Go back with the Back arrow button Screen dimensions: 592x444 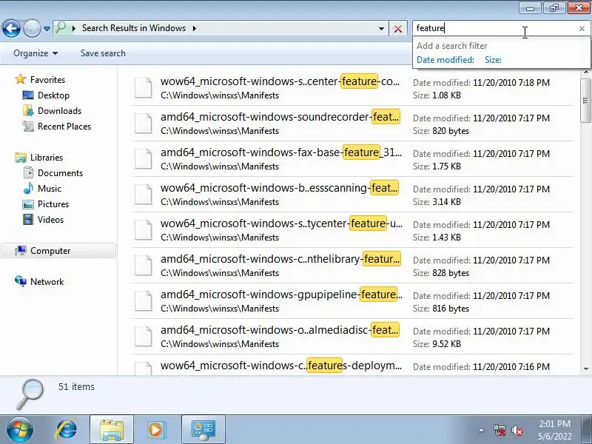[x=11, y=28]
